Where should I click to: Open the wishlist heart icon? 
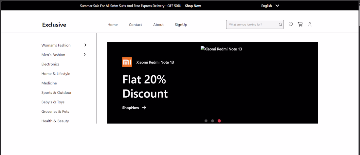pos(291,24)
